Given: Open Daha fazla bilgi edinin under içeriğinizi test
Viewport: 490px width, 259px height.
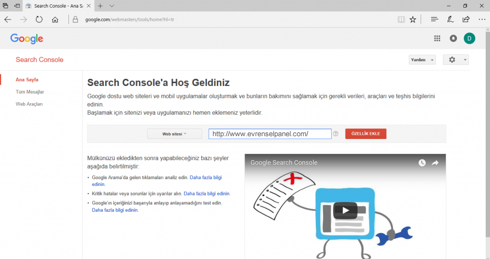Looking at the screenshot, I should 115,210.
